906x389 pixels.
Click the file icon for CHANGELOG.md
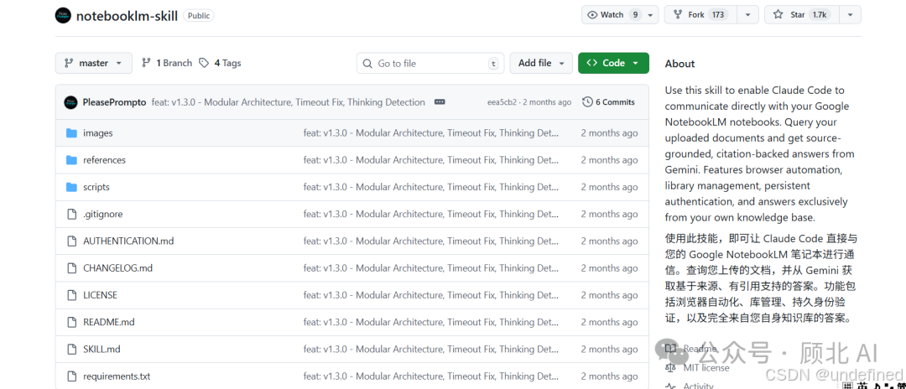(x=71, y=268)
